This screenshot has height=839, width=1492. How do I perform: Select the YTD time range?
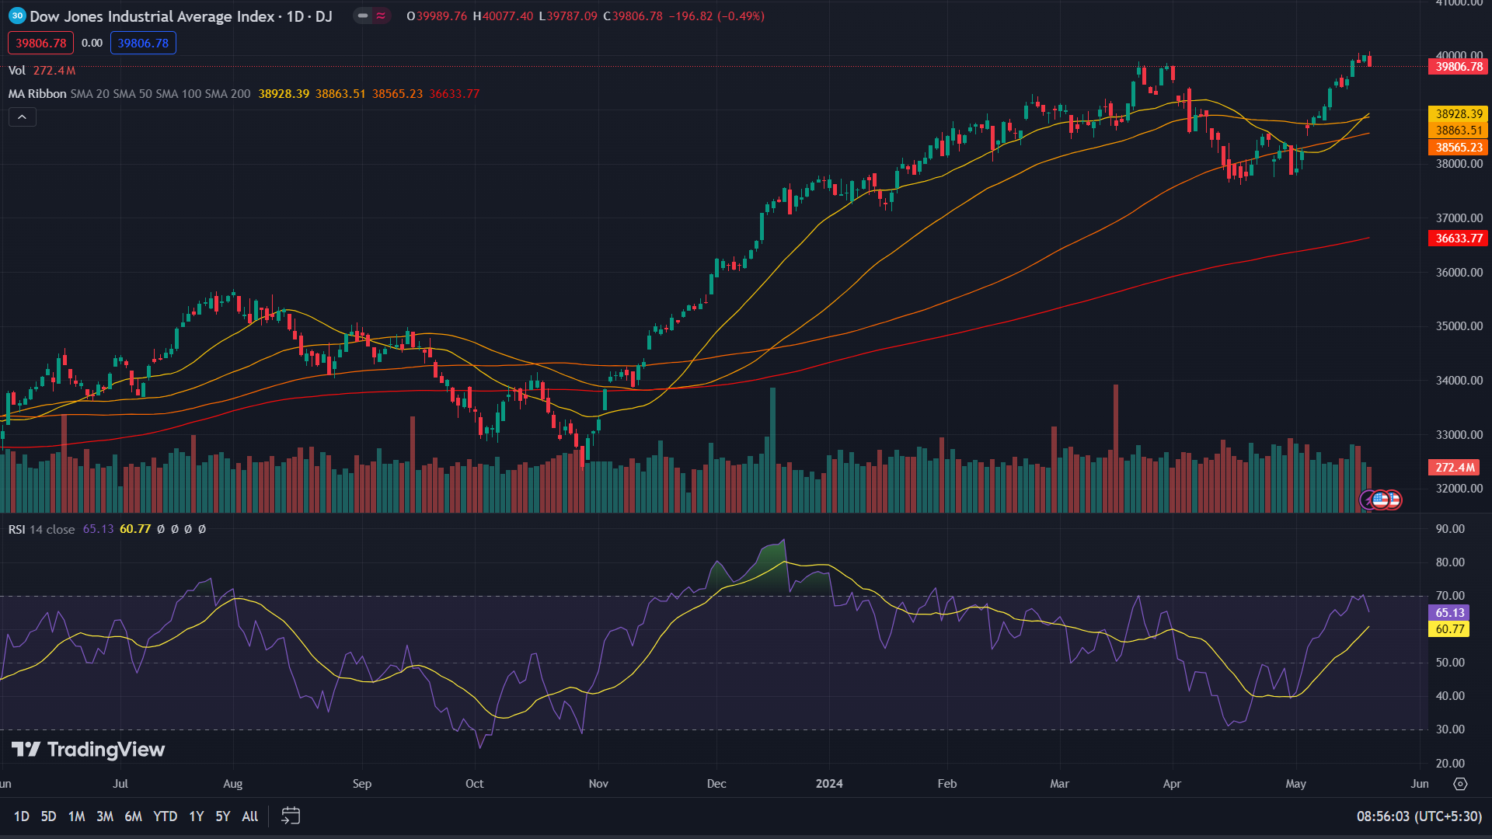(166, 816)
